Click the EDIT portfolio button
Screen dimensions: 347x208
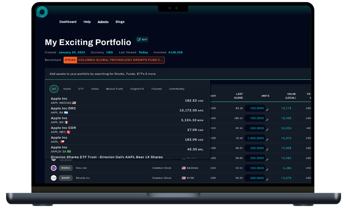142,40
